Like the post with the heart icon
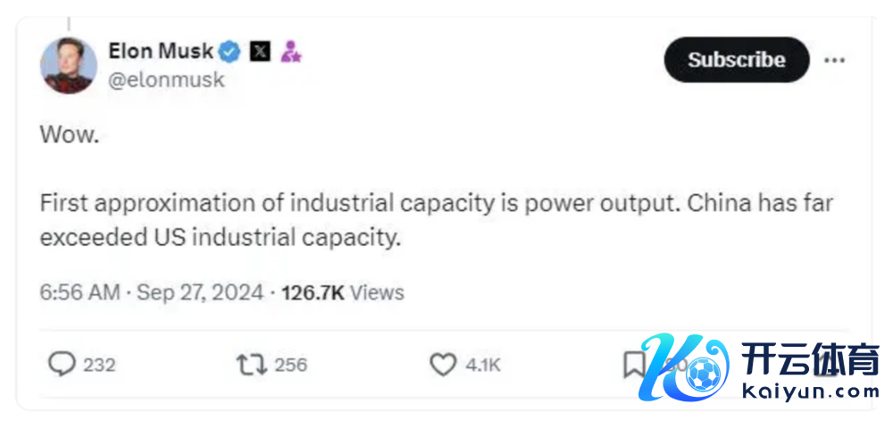The image size is (893, 421). point(443,365)
